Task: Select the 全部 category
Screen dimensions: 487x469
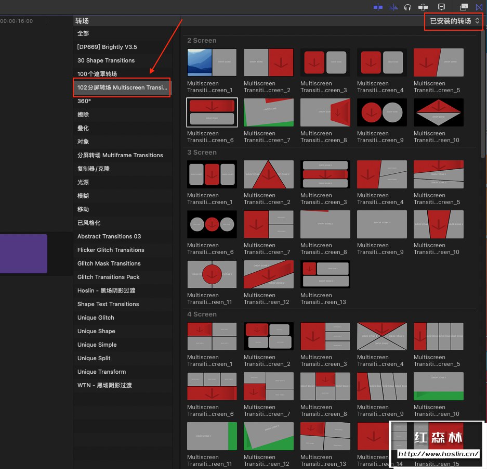Action: [83, 33]
